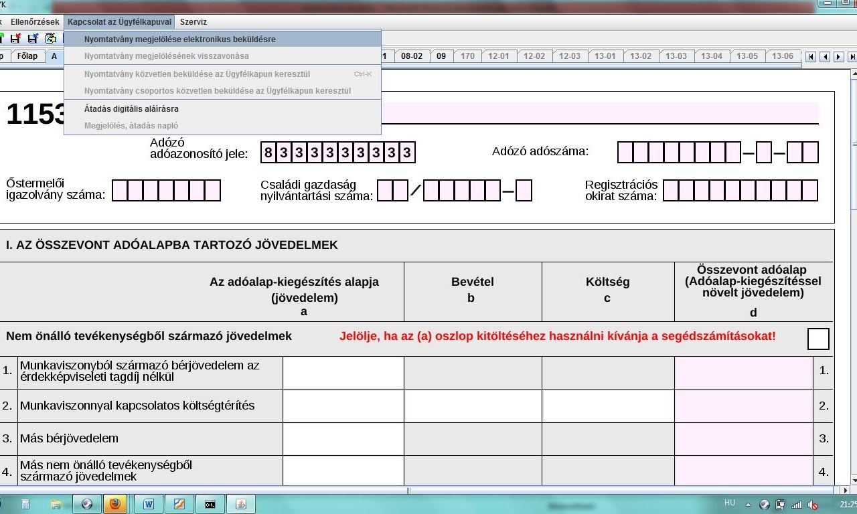This screenshot has width=857, height=514.
Task: Click row 2 Bevétel input field
Action: tap(473, 406)
